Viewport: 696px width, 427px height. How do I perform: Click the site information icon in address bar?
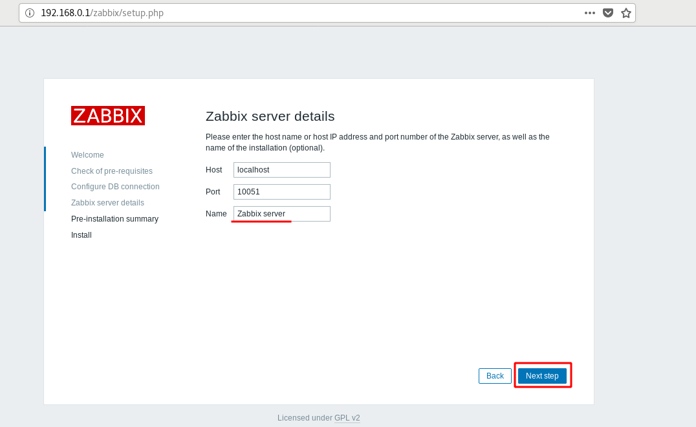point(30,13)
